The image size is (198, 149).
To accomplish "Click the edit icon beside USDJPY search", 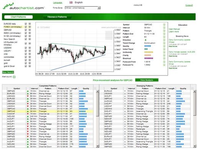I will point(26,51).
